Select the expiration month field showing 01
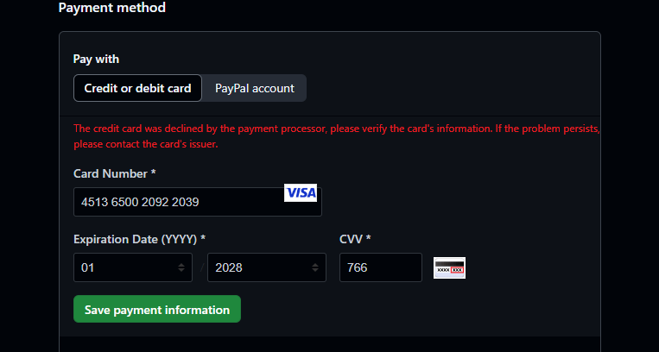 click(x=133, y=267)
